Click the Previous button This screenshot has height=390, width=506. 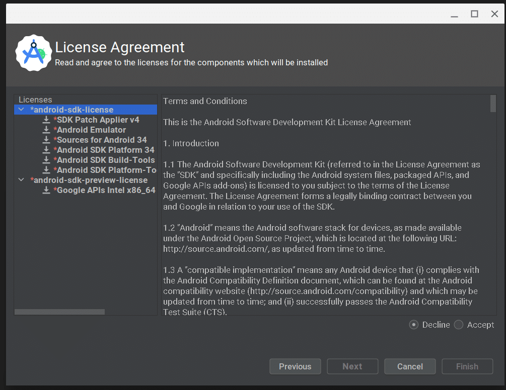coord(295,366)
